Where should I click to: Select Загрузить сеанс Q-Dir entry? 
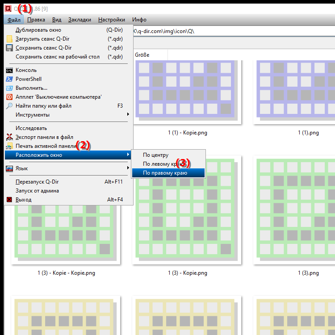pos(68,39)
